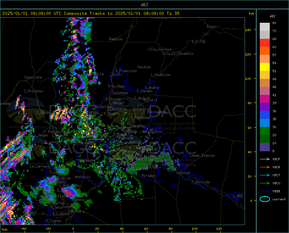Click the 'Encon' label top right
The height and width of the screenshot is (233, 289).
pyautogui.click(x=212, y=27)
